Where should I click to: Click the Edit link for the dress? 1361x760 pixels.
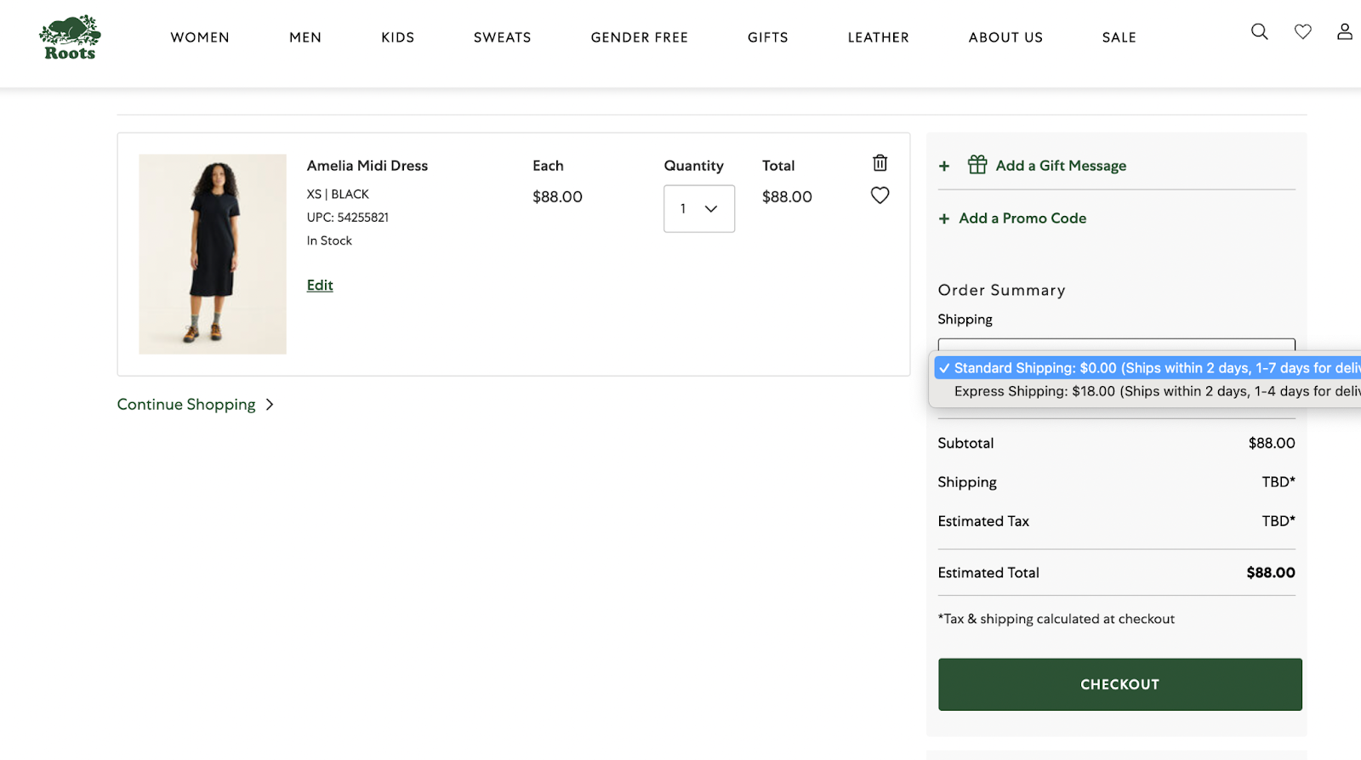click(320, 286)
